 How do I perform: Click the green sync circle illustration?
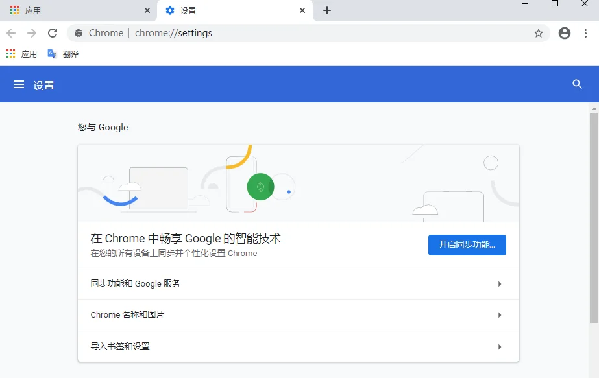(x=260, y=187)
